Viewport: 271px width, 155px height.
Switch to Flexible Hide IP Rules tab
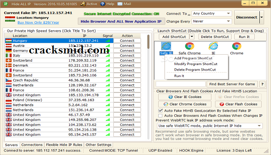64,145
